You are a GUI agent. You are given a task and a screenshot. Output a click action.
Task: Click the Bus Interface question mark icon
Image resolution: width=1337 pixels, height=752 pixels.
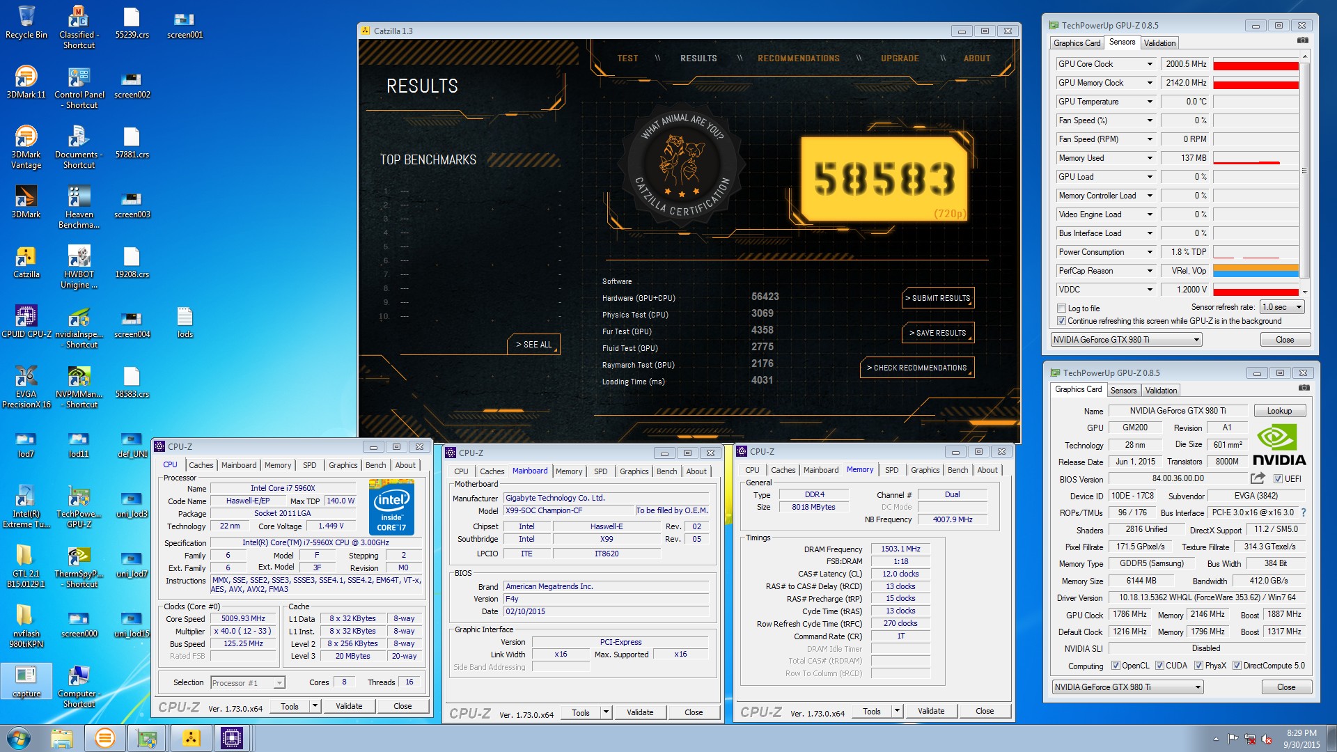[x=1304, y=512]
